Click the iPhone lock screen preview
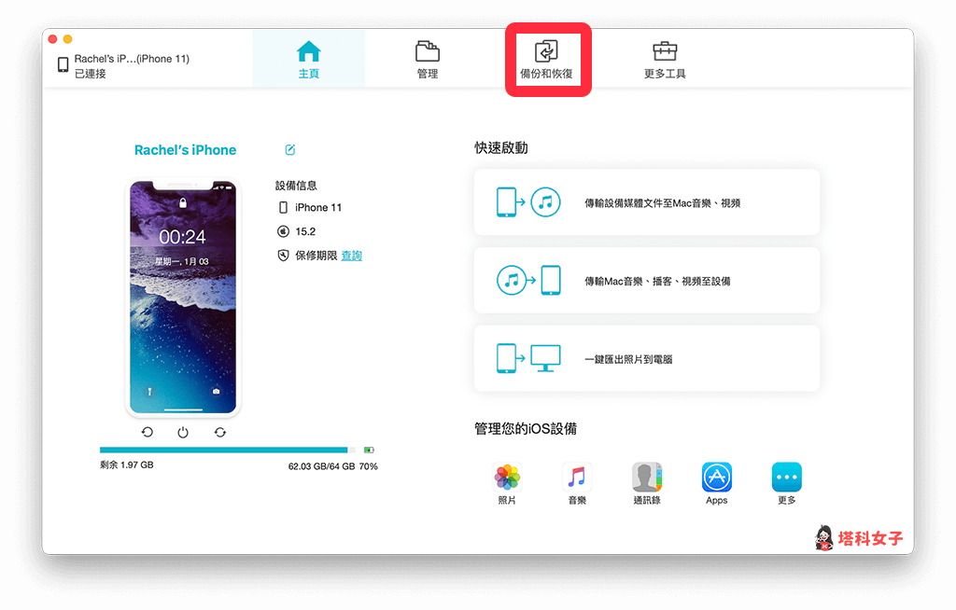Image resolution: width=956 pixels, height=610 pixels. pyautogui.click(x=183, y=298)
